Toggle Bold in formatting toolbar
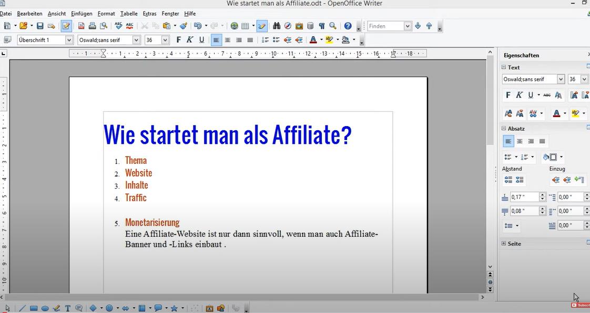 coord(179,40)
